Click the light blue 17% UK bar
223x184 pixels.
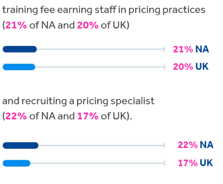(16, 163)
